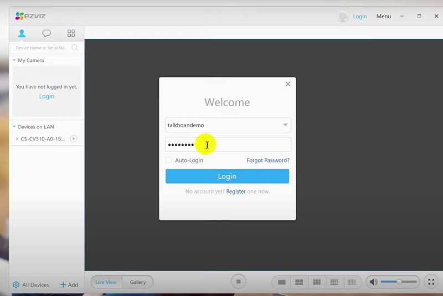Open the Menu in the title bar
The image size is (443, 296).
383,17
